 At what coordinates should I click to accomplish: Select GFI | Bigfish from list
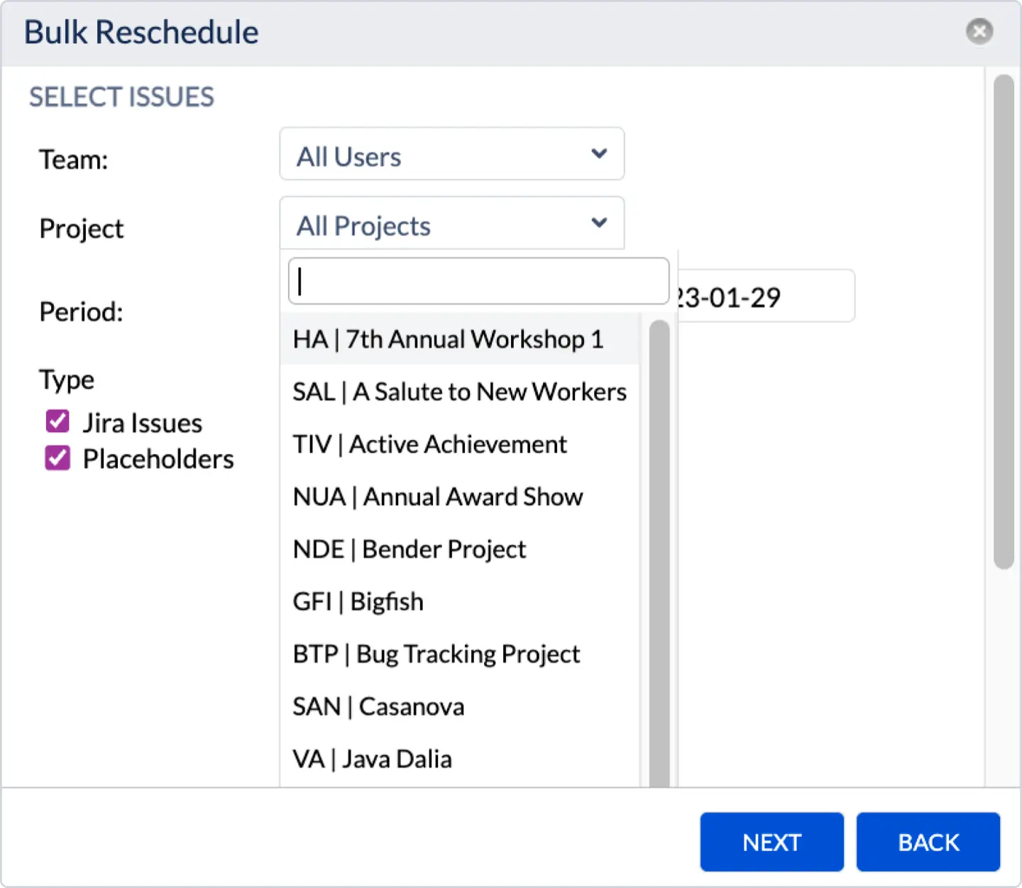pyautogui.click(x=358, y=601)
